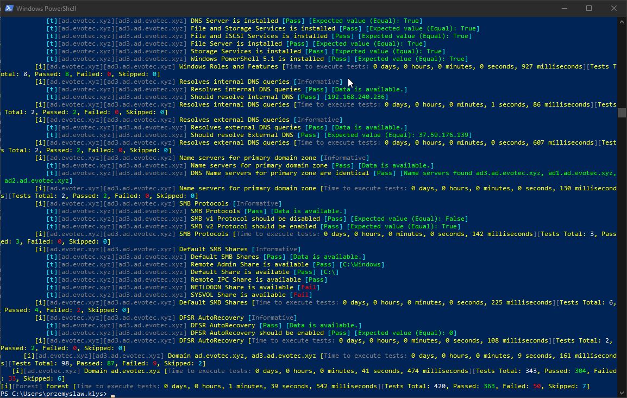627x398 pixels.
Task: Click the SMB v1 Protocol should be disabled line
Action: (255, 219)
